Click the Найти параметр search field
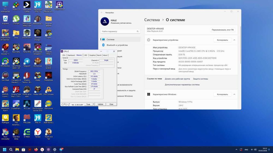 pos(120,31)
